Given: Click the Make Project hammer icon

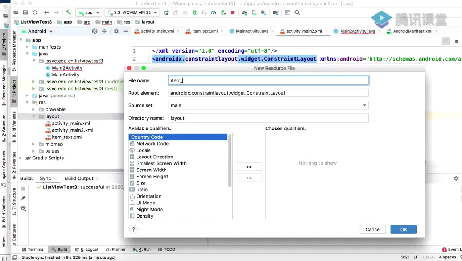Looking at the screenshot, I should [68, 12].
